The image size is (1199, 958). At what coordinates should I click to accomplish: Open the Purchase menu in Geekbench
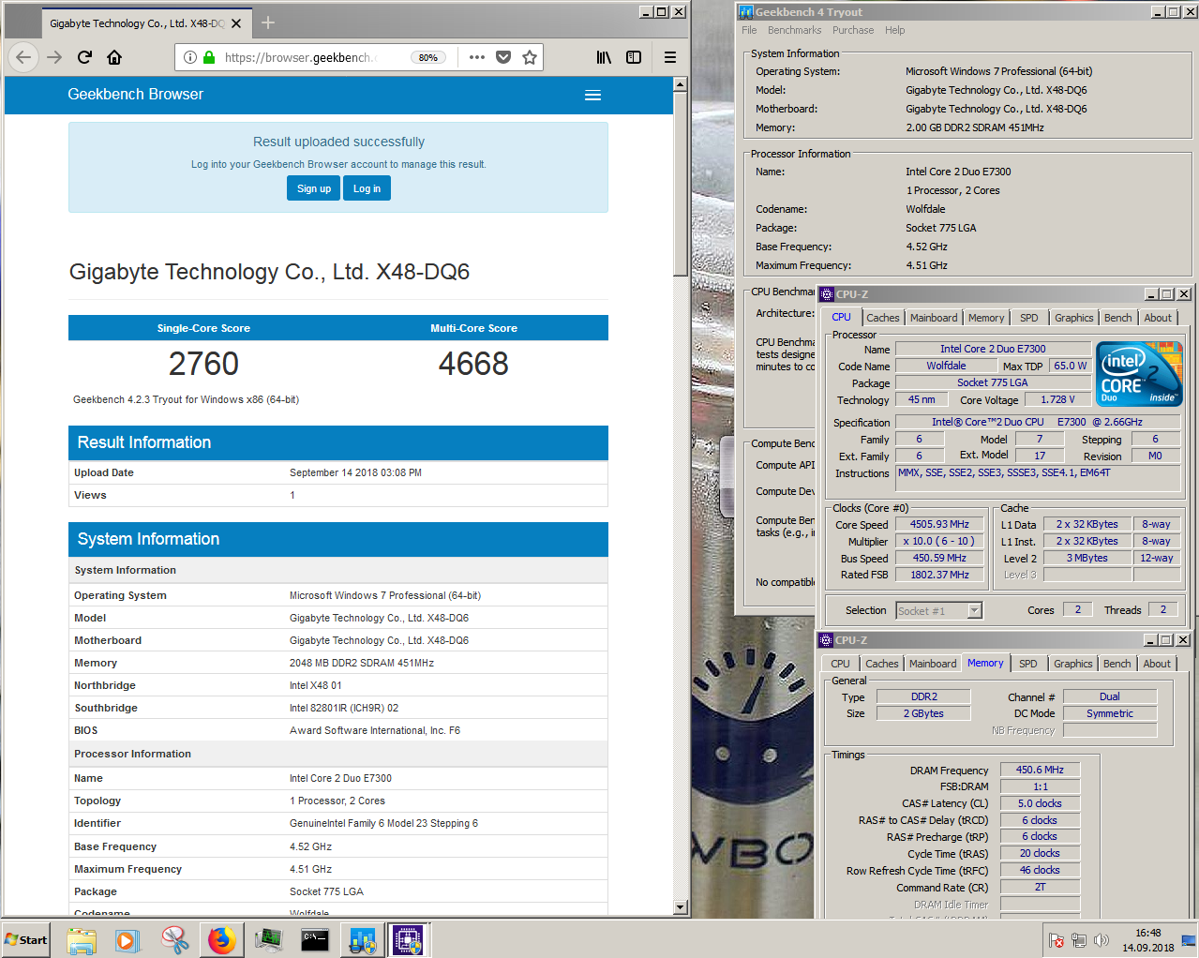853,30
